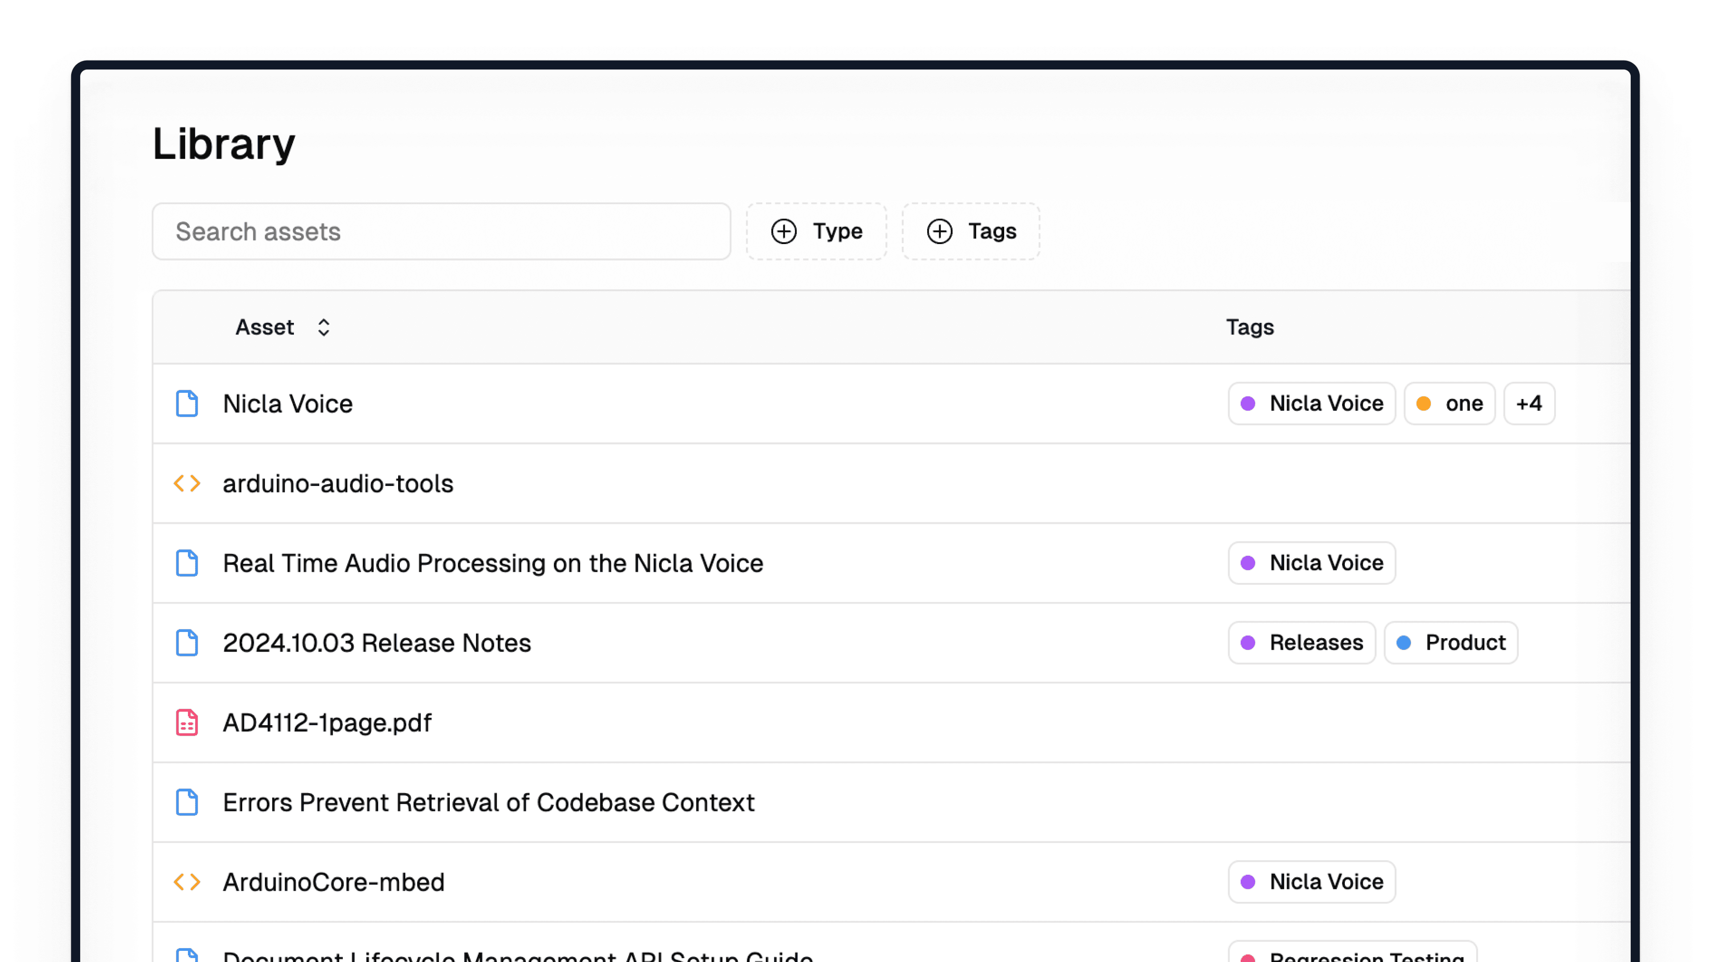This screenshot has height=962, width=1710.
Task: Open AD4112-1page.pdf
Action: point(327,722)
